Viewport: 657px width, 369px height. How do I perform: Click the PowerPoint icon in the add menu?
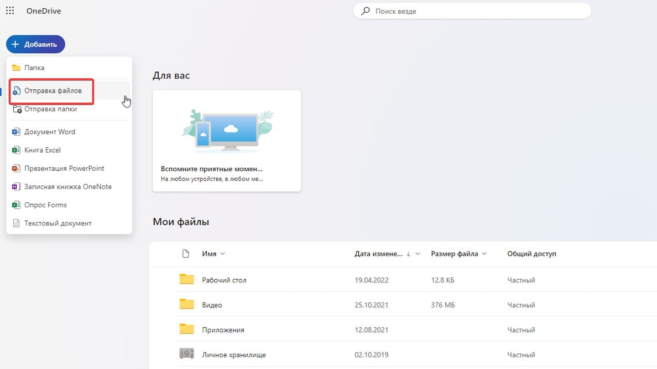16,168
